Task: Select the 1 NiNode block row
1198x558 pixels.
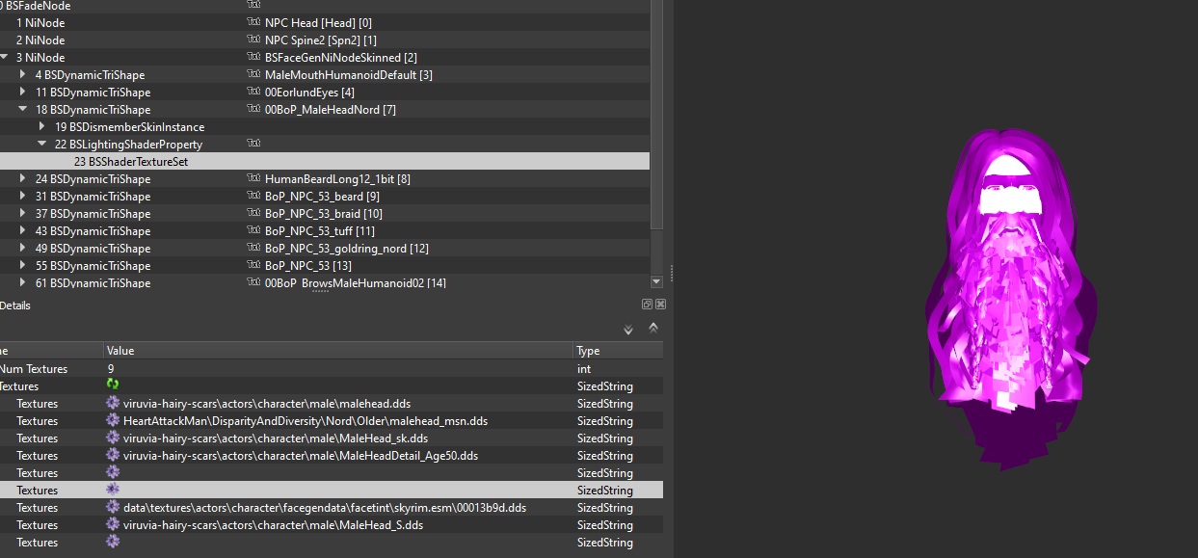Action: 325,22
